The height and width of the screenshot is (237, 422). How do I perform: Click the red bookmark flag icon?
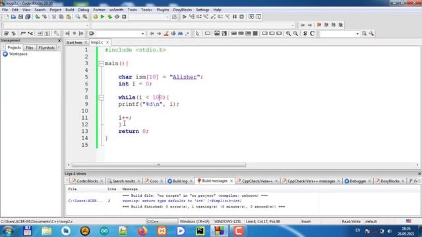tap(319, 25)
